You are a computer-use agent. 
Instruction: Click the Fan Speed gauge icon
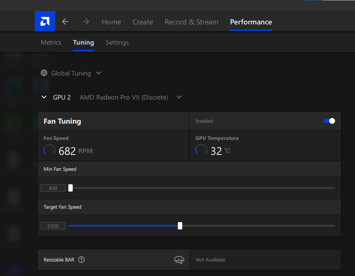coord(49,150)
